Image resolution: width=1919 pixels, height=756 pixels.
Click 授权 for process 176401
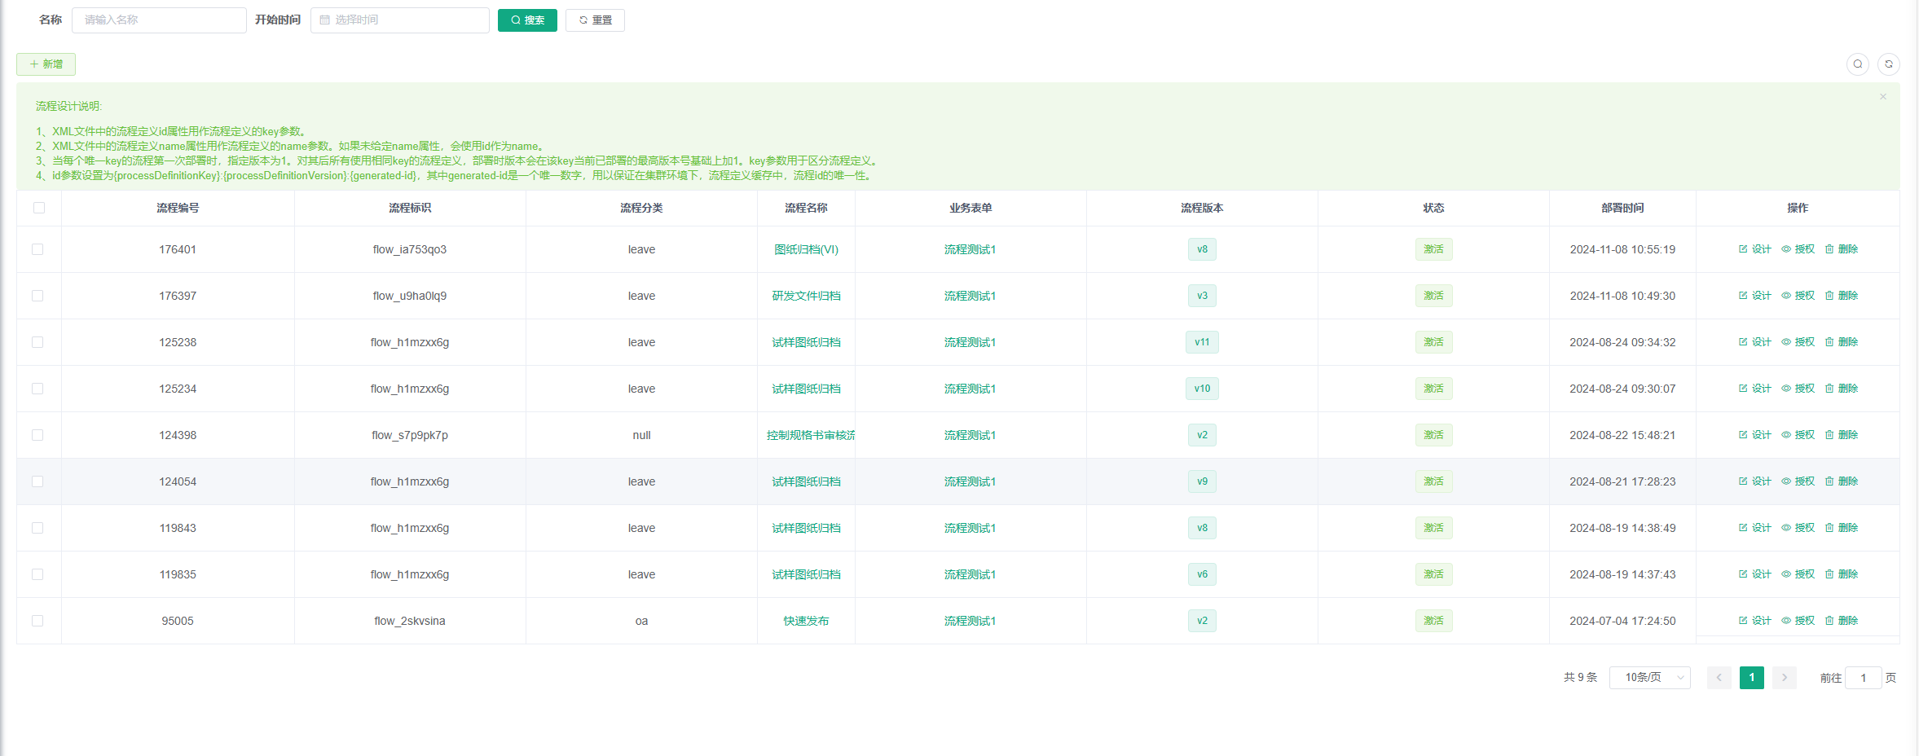[x=1798, y=249]
